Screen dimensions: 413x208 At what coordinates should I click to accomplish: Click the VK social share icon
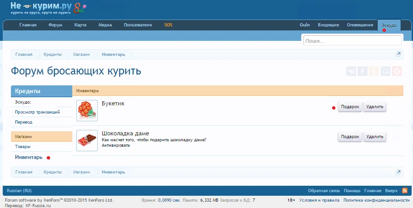point(351,71)
